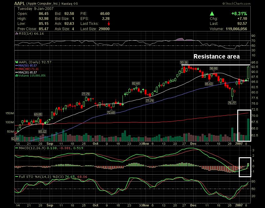Select the Prev Close value 85.47
265x208 pixels.
(44, 29)
